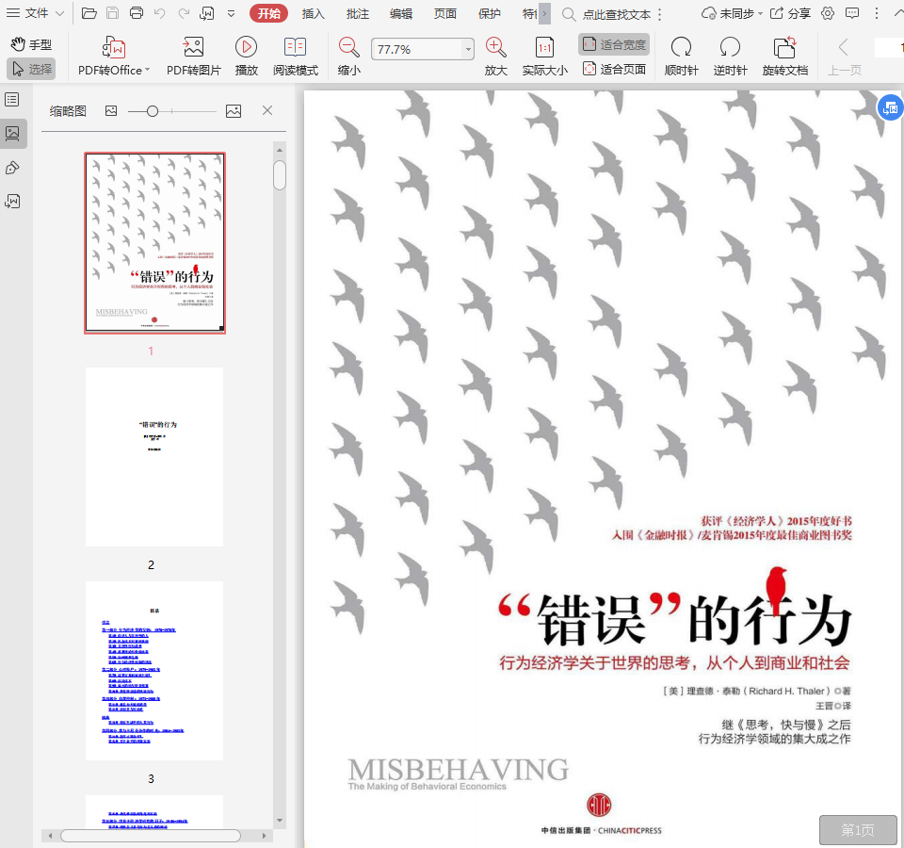Click the open folder icon
Screen dimensions: 904x848
point(89,12)
